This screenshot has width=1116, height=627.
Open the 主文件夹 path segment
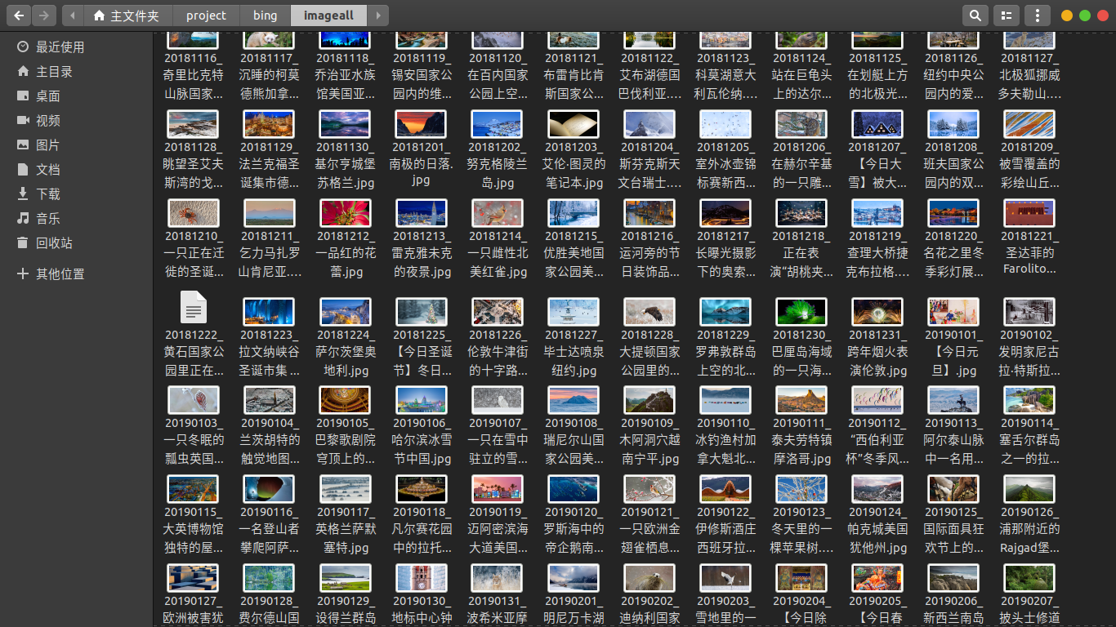click(x=127, y=16)
